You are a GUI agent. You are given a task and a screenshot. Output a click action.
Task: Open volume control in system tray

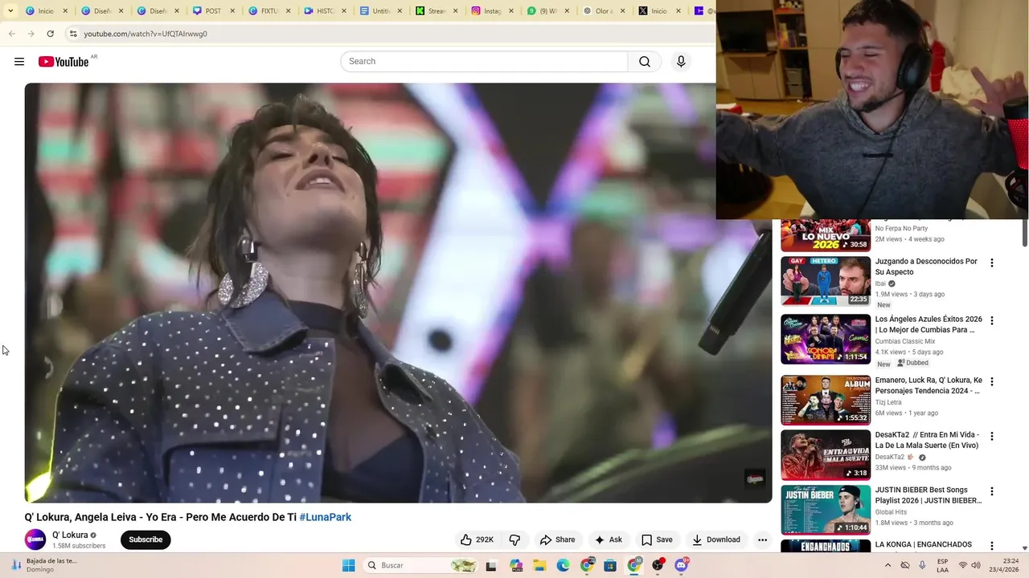coord(977,565)
